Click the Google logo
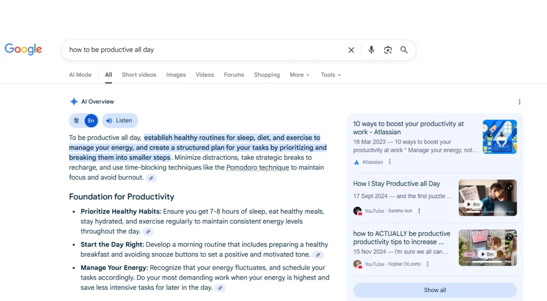Image resolution: width=547 pixels, height=301 pixels. click(23, 49)
